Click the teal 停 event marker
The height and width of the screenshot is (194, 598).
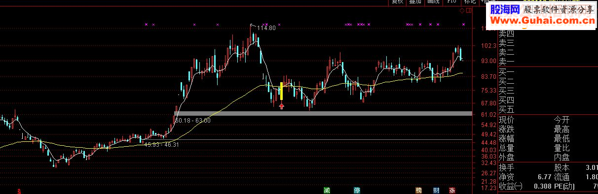(357, 191)
